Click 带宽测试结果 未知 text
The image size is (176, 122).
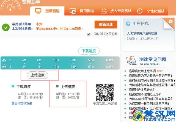(27, 24)
